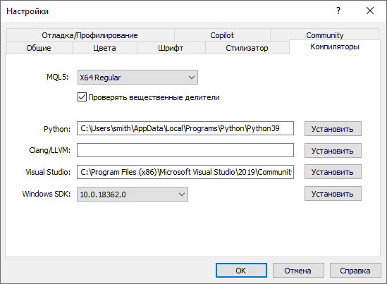This screenshot has height=284, width=387.
Task: Click the help question mark icon
Action: pyautogui.click(x=338, y=11)
